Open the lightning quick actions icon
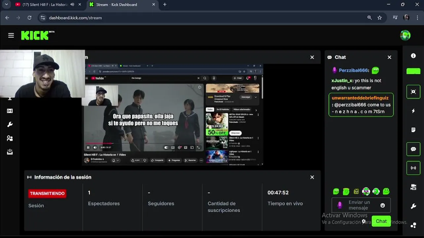424x238 pixels. pyautogui.click(x=413, y=111)
